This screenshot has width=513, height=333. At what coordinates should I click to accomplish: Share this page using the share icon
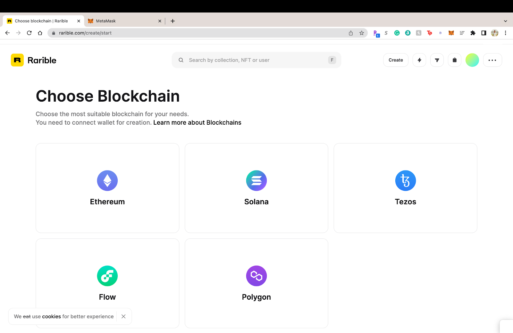click(x=351, y=33)
